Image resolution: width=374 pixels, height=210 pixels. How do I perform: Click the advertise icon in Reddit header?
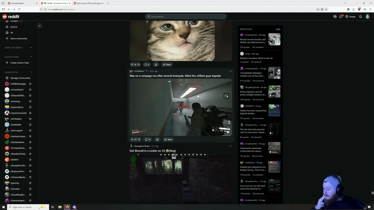(335, 17)
